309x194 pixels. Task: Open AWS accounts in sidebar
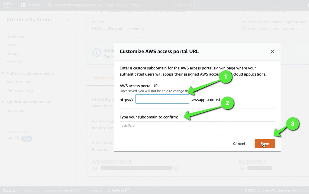(x=19, y=82)
